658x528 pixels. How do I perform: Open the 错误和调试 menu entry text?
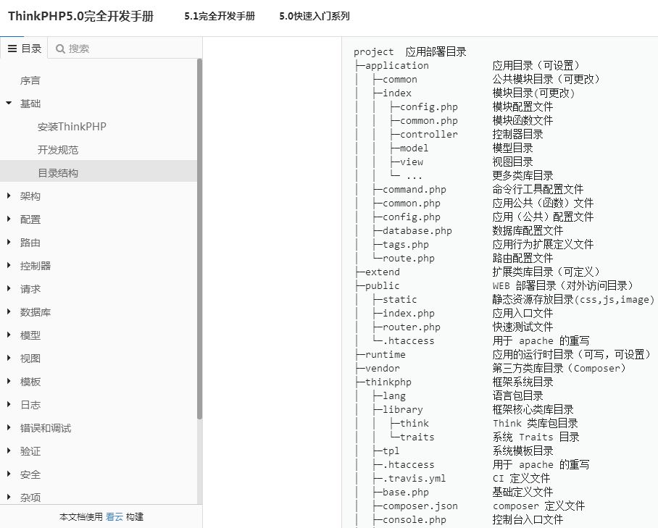tap(46, 428)
